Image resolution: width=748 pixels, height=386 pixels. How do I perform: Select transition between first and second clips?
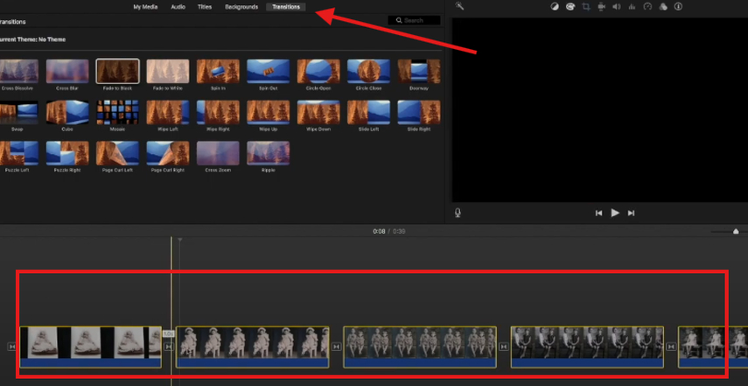(168, 347)
